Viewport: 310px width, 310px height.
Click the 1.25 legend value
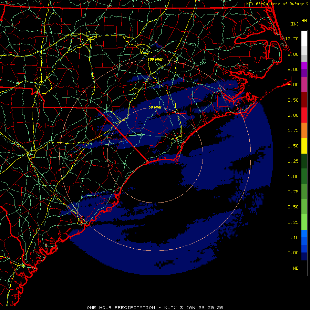(293, 161)
